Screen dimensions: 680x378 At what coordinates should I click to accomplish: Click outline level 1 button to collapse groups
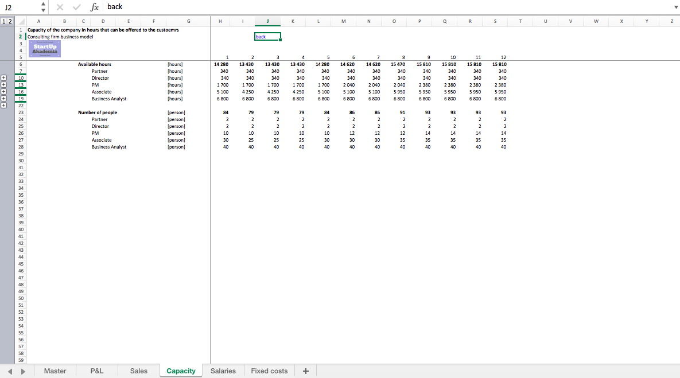[4, 21]
